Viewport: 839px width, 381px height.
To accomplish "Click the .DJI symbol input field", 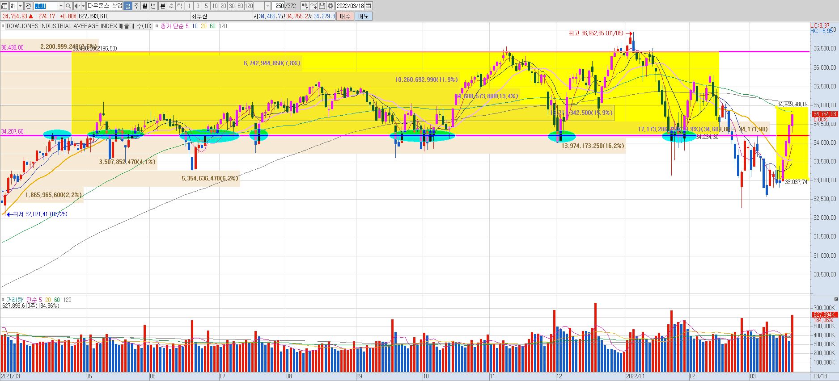I will click(x=46, y=6).
